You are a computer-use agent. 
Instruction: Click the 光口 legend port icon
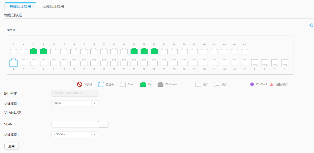[x=217, y=84]
